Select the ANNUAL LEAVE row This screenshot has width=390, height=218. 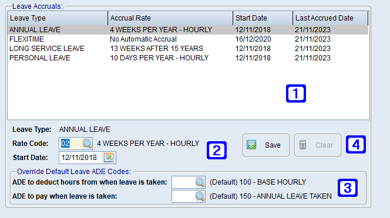(x=188, y=30)
